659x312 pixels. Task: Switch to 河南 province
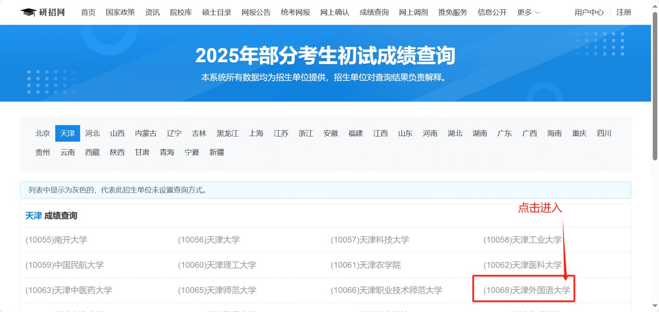(x=430, y=134)
